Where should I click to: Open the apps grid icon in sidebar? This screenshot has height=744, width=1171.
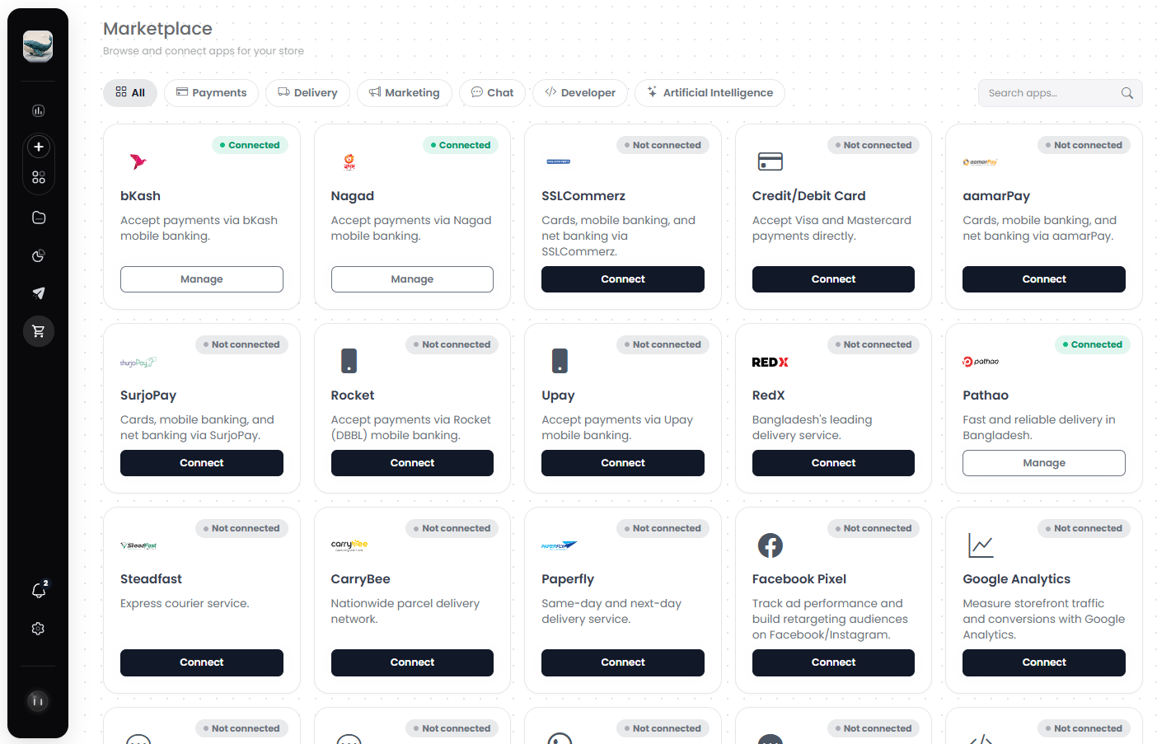tap(38, 177)
